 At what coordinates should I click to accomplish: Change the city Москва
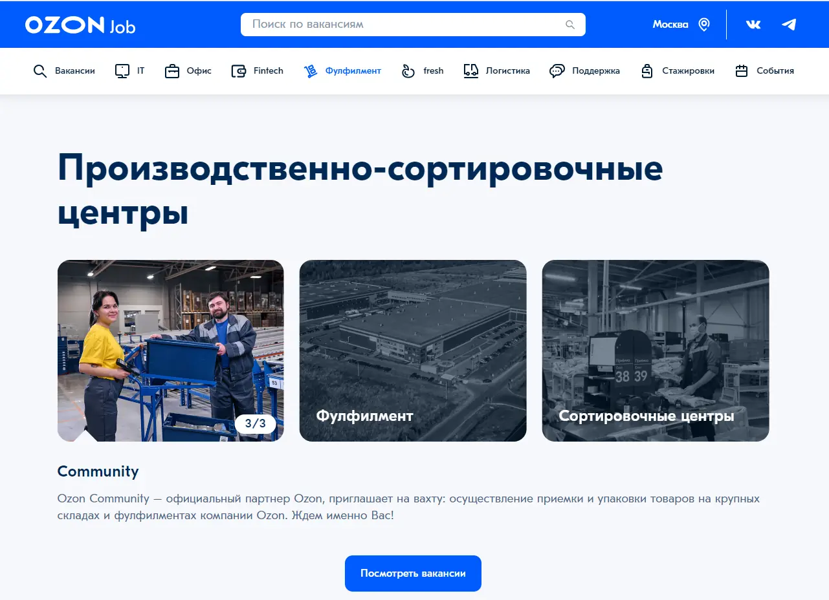click(670, 25)
